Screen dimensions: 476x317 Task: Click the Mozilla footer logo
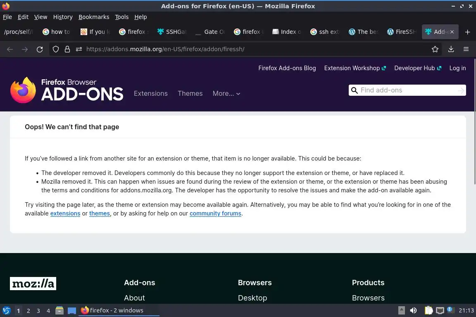pos(33,283)
